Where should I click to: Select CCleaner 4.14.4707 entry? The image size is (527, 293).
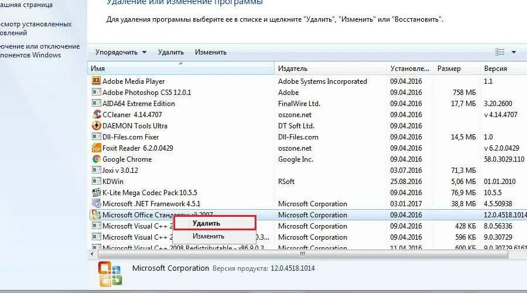[132, 114]
